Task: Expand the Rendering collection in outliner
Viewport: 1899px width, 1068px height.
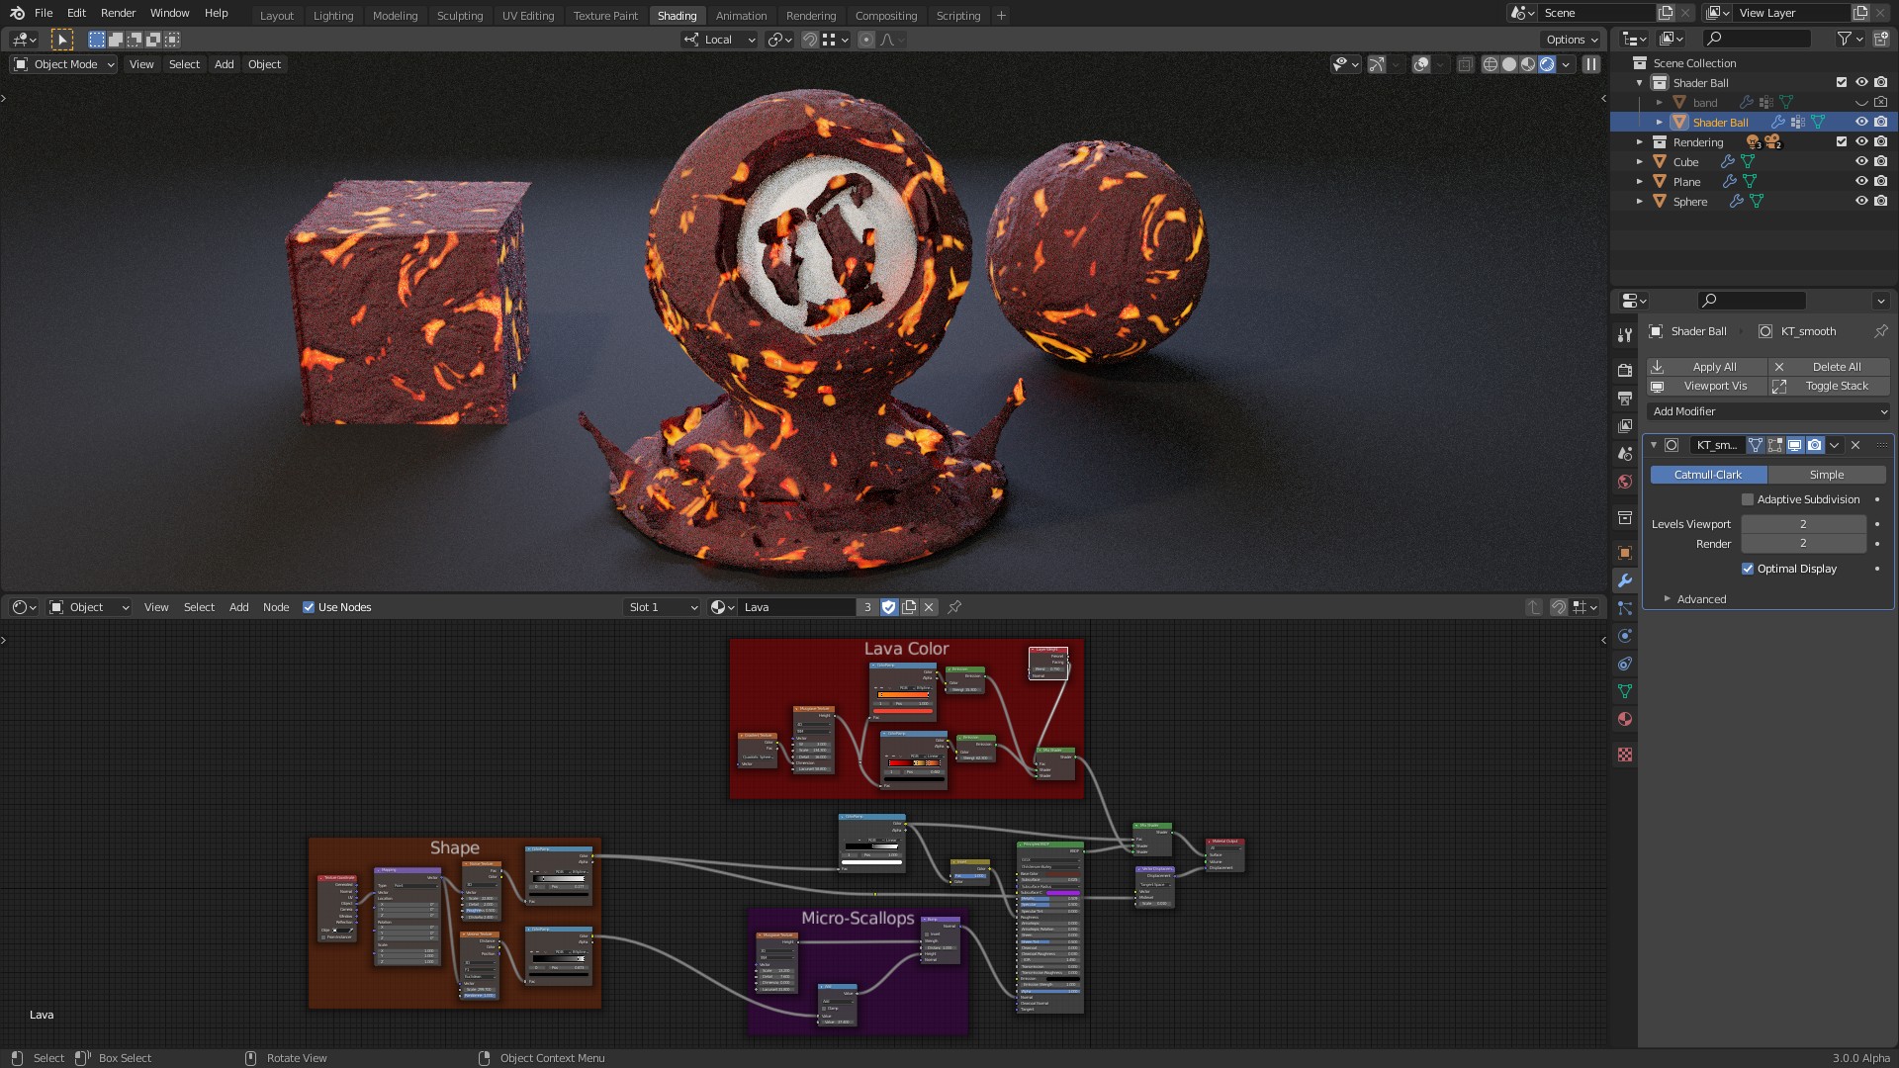Action: [1639, 141]
